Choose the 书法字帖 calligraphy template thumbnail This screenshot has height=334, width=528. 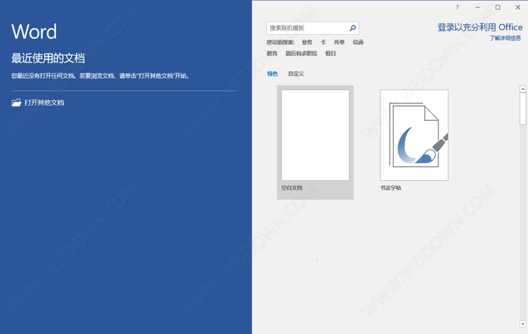(x=414, y=135)
